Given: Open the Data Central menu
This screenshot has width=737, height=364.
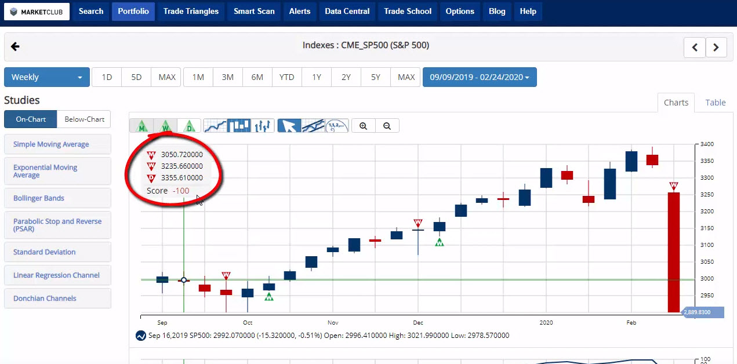Looking at the screenshot, I should (347, 12).
